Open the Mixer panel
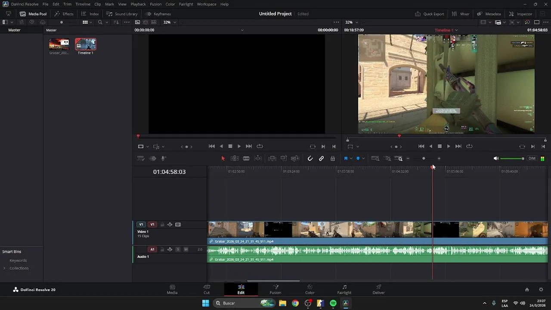 tap(461, 14)
